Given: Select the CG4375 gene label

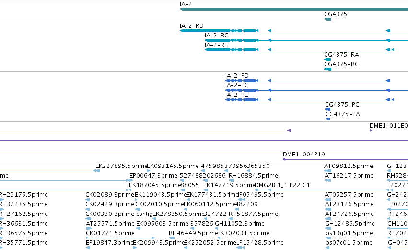Looking at the screenshot, I should 336,14.
